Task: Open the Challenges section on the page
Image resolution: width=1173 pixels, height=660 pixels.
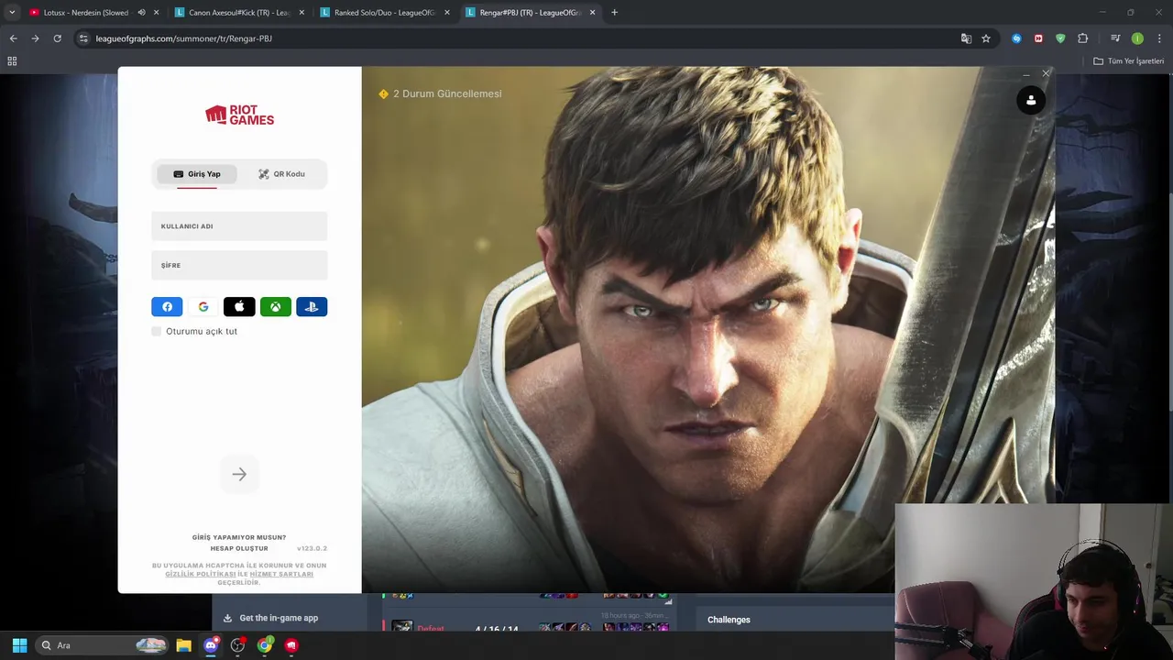Action: pyautogui.click(x=729, y=620)
